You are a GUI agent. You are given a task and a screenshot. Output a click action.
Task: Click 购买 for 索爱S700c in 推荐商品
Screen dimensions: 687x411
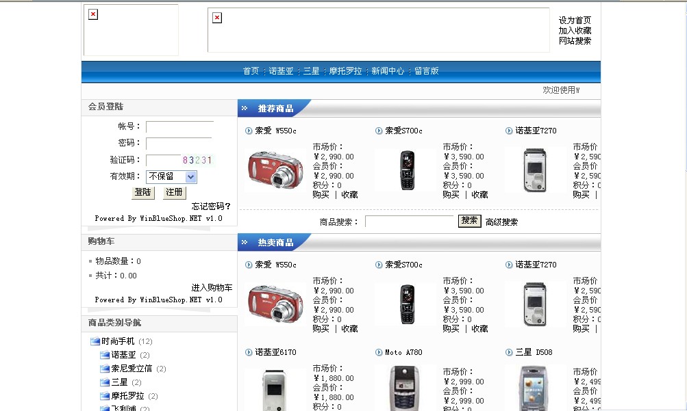point(451,195)
